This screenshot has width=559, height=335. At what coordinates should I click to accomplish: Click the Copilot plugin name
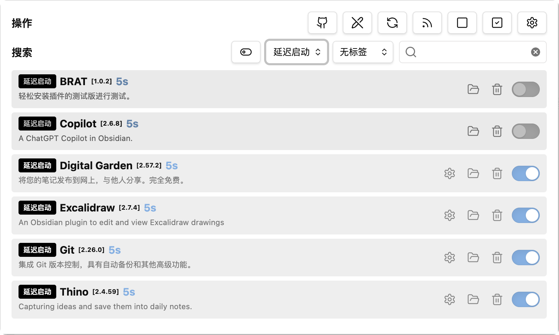pos(78,124)
